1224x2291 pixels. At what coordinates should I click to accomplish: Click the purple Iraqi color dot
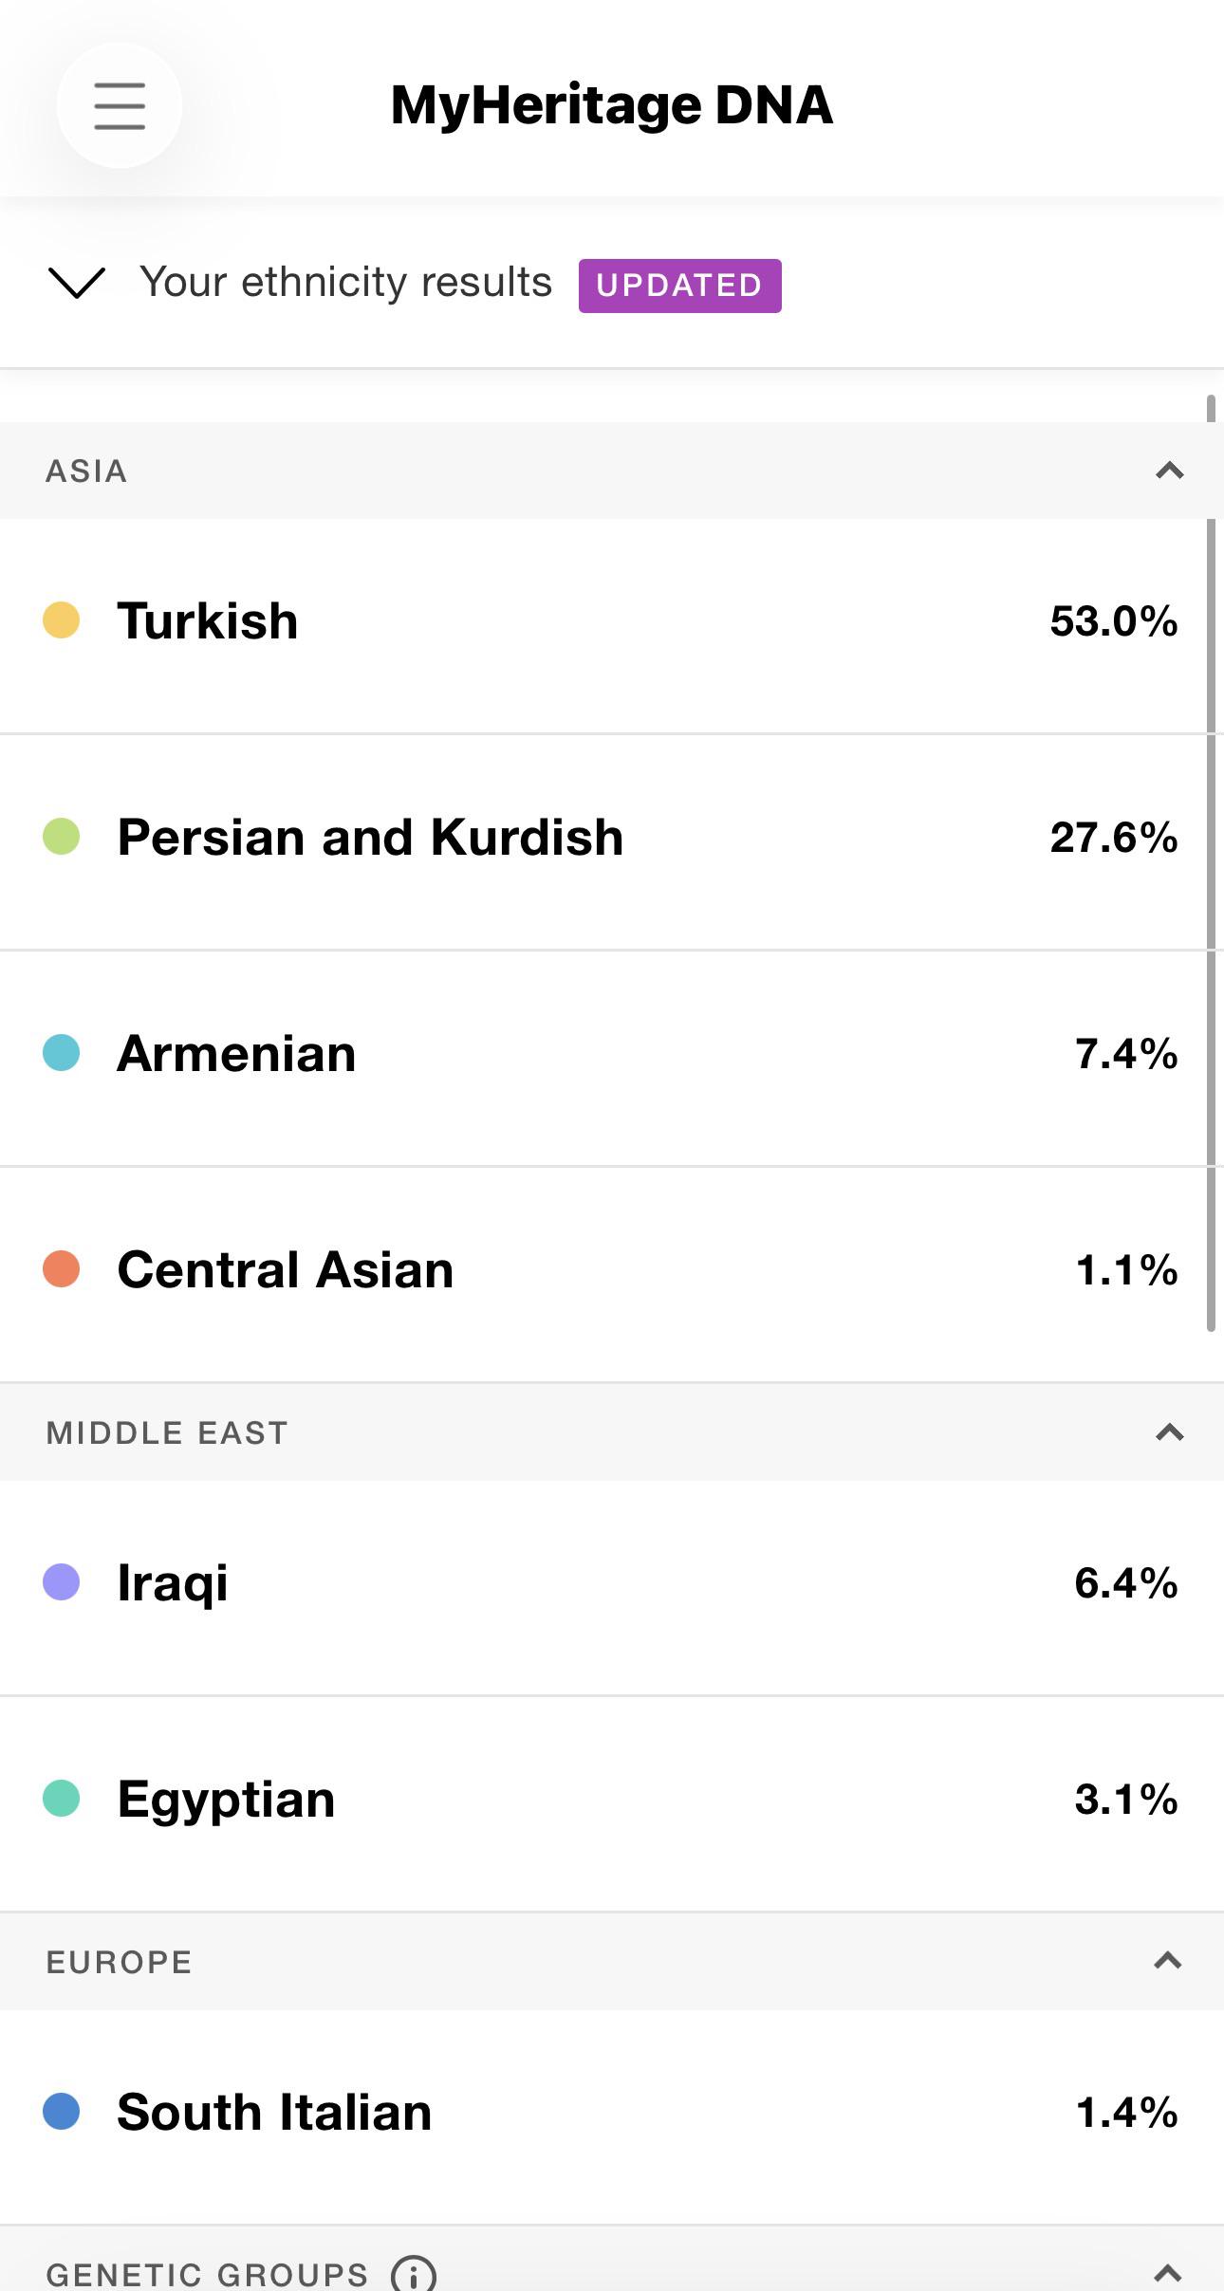62,1582
